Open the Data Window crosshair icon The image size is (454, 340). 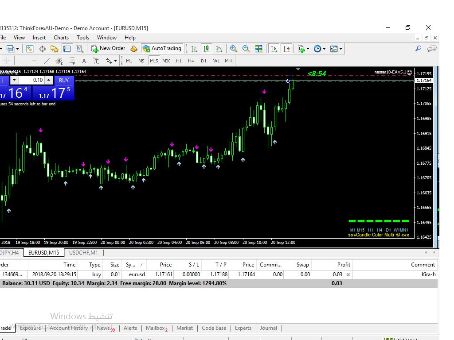coord(42,49)
